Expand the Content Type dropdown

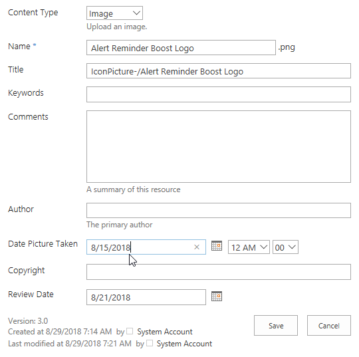point(114,13)
